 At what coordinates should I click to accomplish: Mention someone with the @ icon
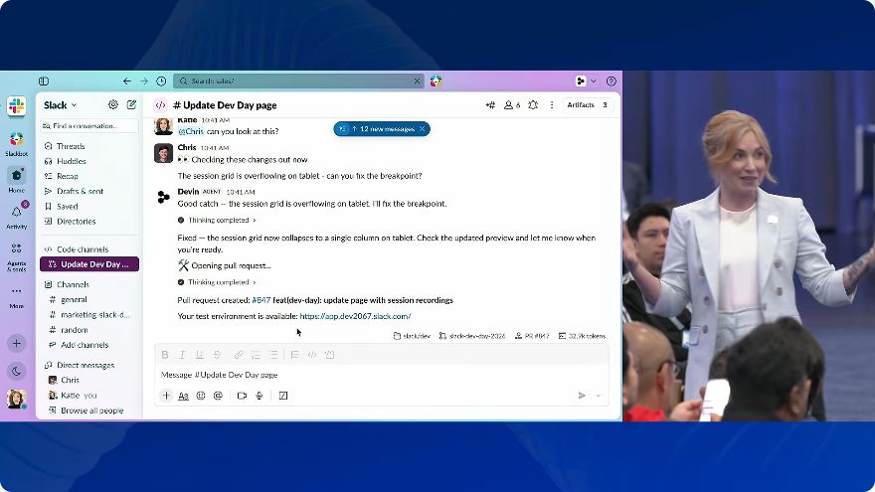[218, 396]
